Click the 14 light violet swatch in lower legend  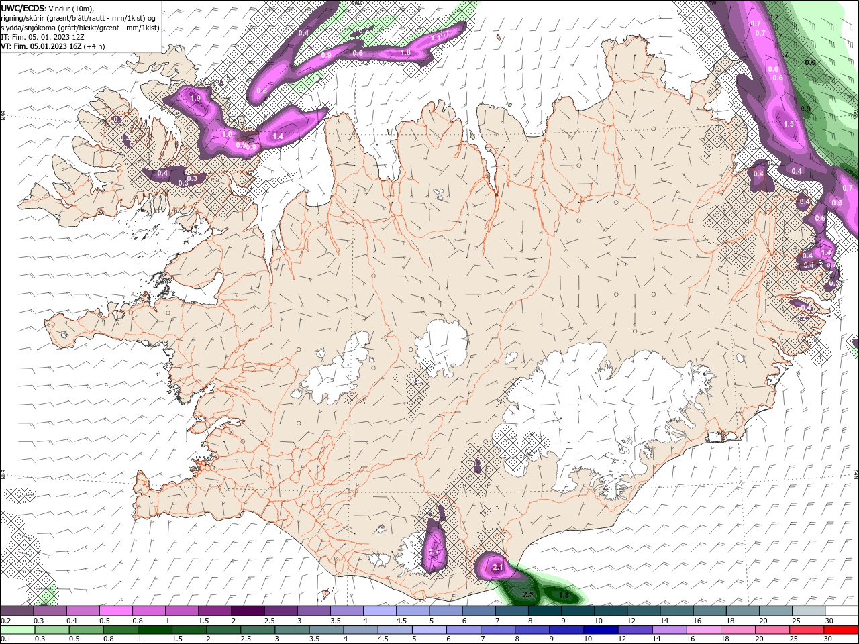click(x=668, y=629)
